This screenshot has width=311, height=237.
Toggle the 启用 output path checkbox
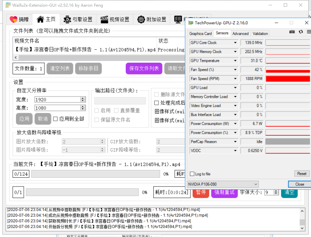(97, 110)
